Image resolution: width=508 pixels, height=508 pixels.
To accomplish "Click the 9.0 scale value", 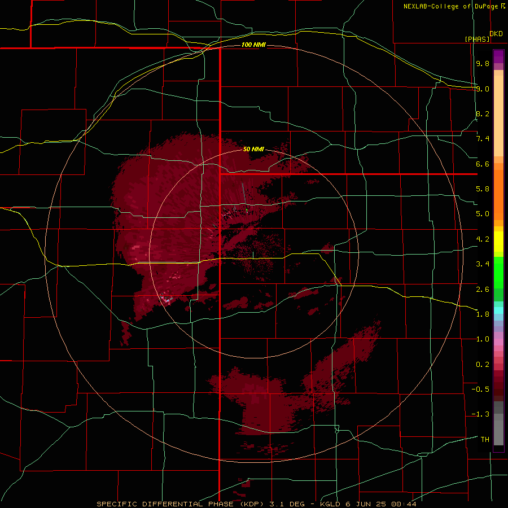I will (483, 89).
